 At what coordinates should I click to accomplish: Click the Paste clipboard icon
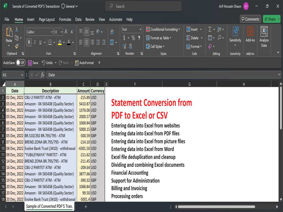point(9,33)
